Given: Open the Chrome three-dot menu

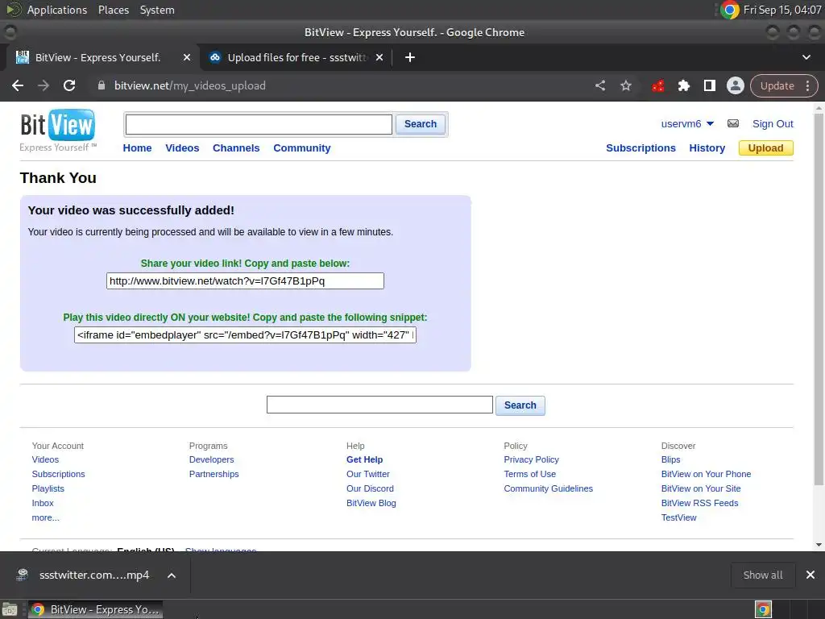Looking at the screenshot, I should coord(807,85).
